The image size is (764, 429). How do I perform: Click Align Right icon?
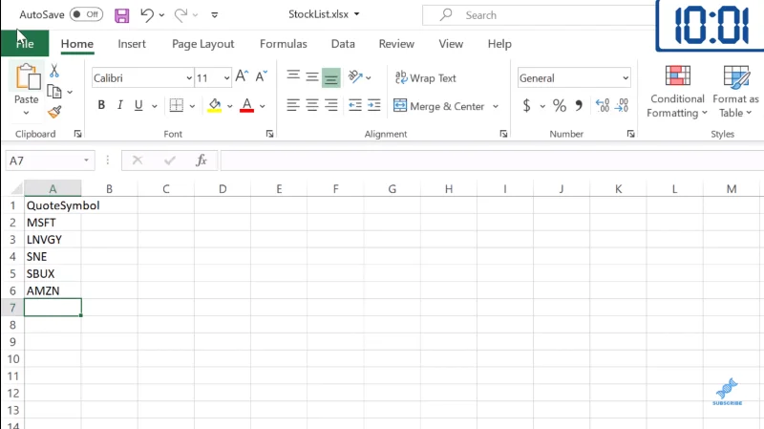(x=330, y=105)
